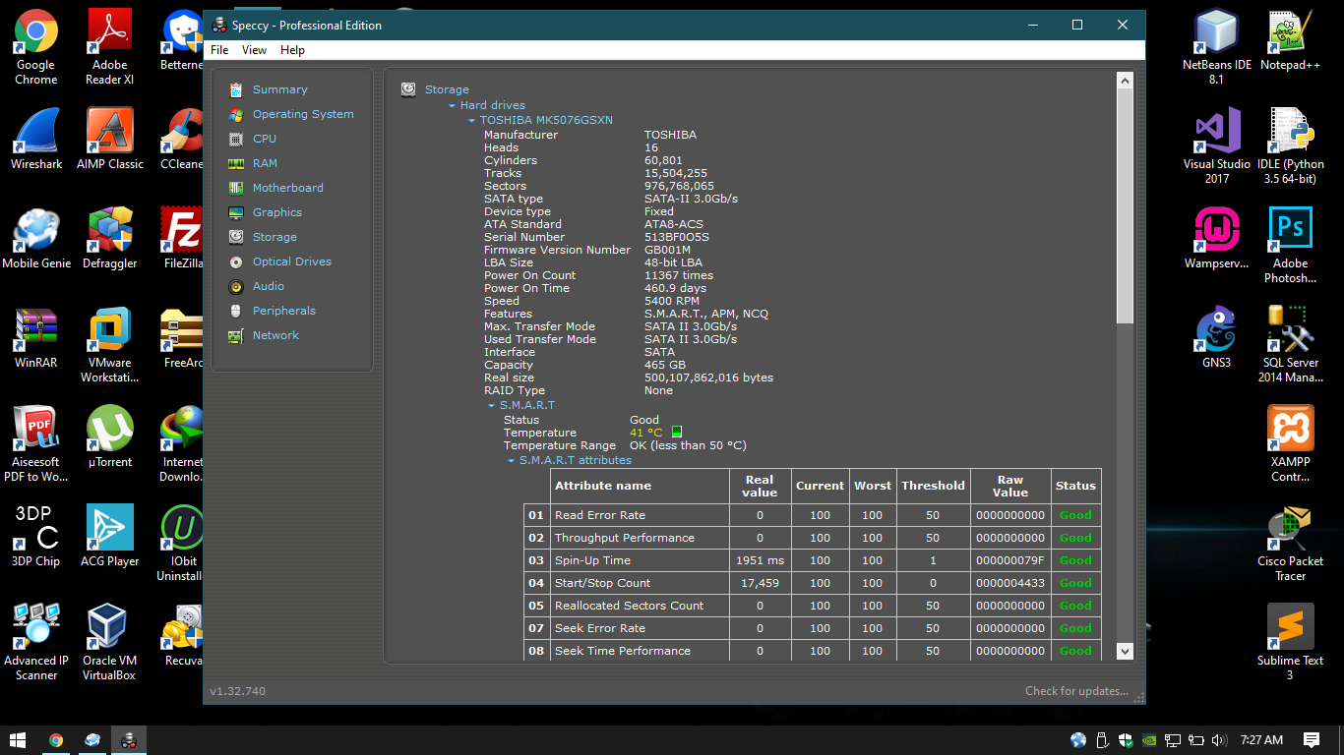The image size is (1344, 755).
Task: Click the scrollbar up arrow in Speccy
Action: click(x=1126, y=81)
